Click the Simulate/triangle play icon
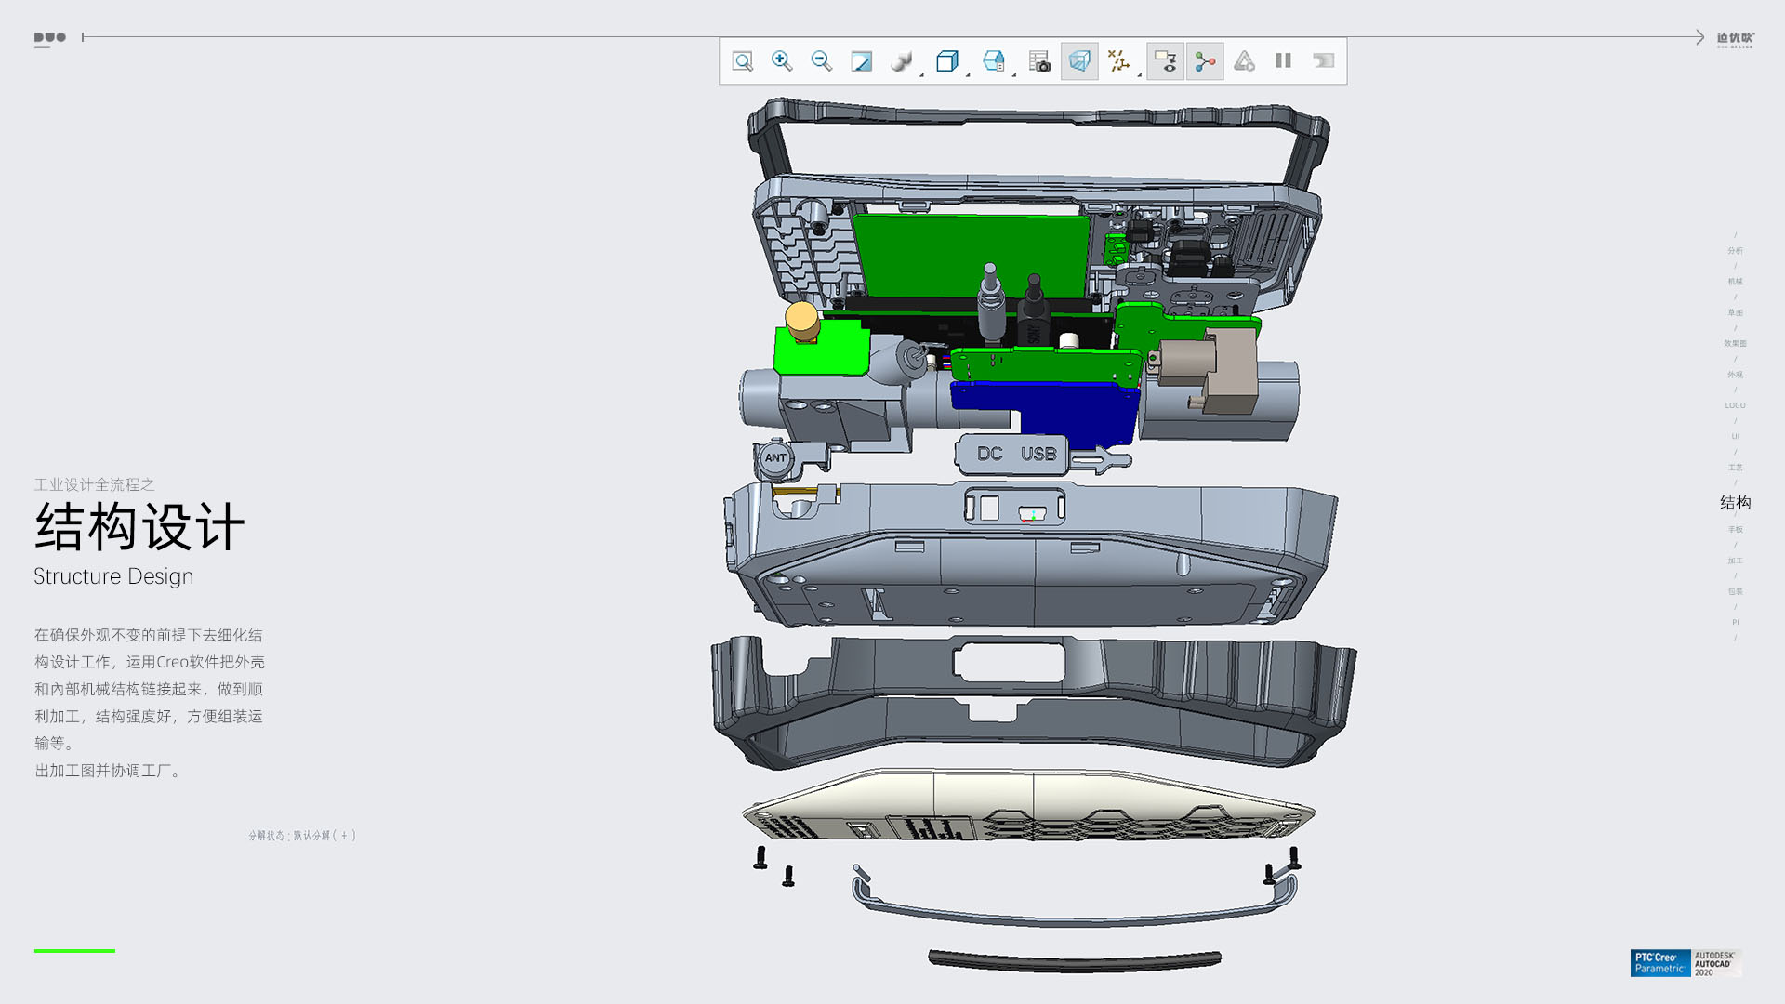Screen dimensions: 1785x1004 [x=1244, y=61]
